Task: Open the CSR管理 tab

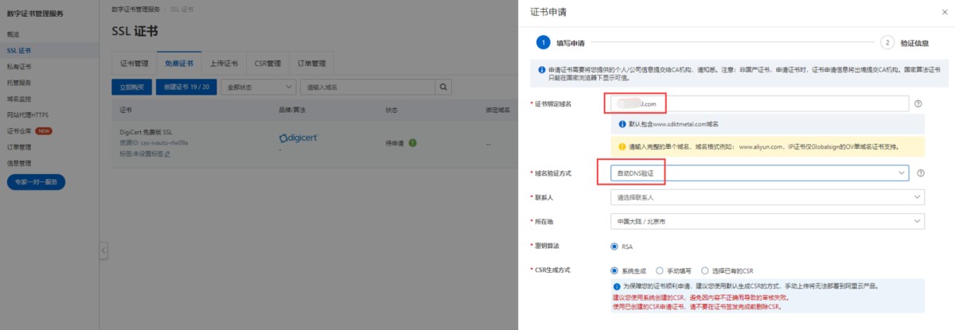Action: [x=267, y=64]
